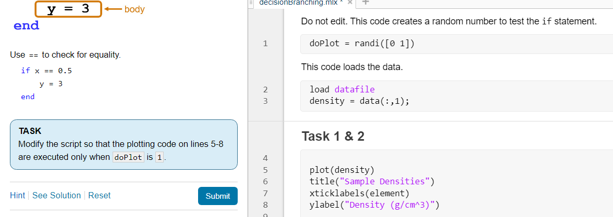The width and height of the screenshot is (613, 217).
Task: Open the Hint link
Action: click(17, 195)
